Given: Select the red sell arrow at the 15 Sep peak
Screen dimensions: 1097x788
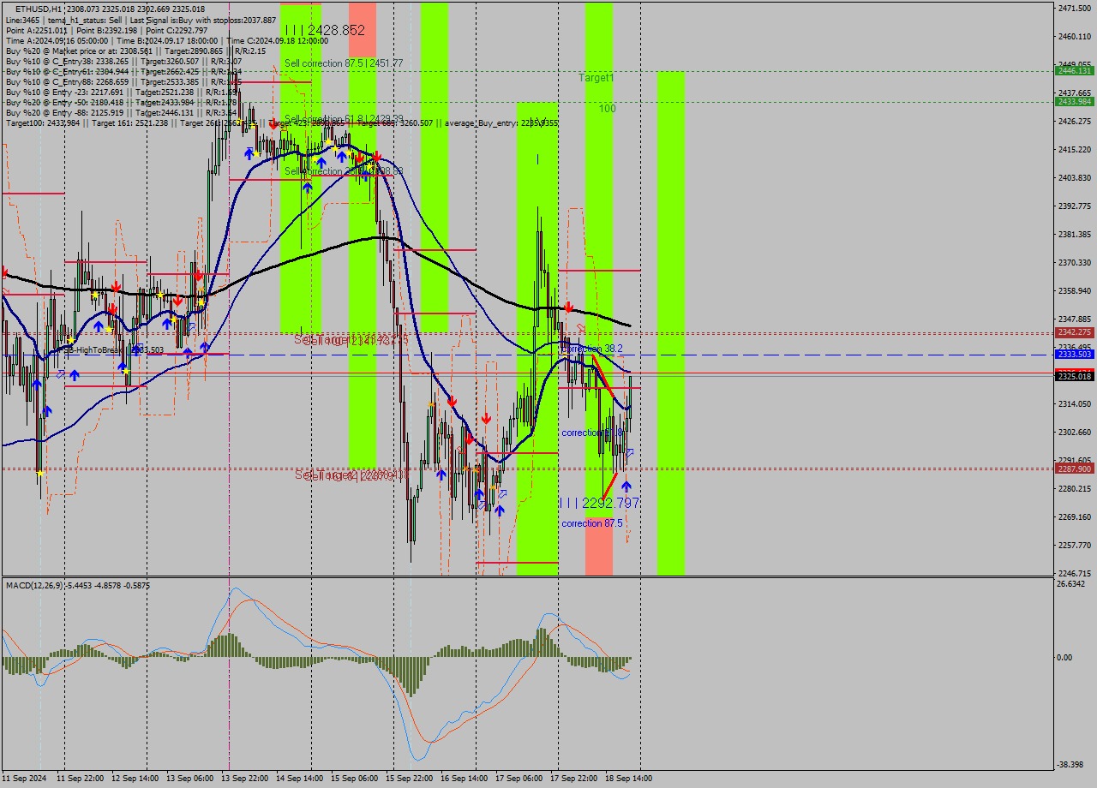Looking at the screenshot, I should (x=375, y=155).
